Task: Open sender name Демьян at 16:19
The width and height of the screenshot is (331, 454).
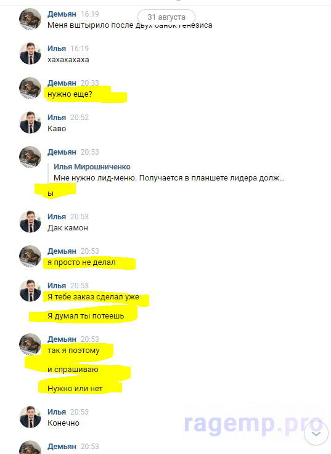Action: point(62,14)
